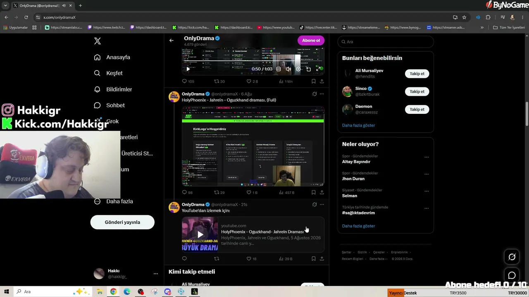Viewport: 529px width, 297px height.
Task: Open more options on the 21s post
Action: (x=322, y=205)
